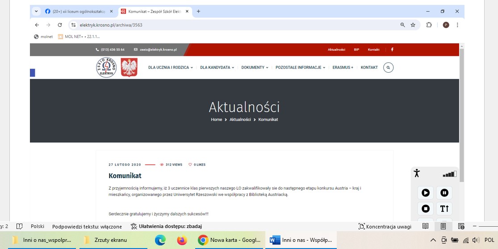
Task: Open the Erasmus + menu item
Action: coord(343,68)
